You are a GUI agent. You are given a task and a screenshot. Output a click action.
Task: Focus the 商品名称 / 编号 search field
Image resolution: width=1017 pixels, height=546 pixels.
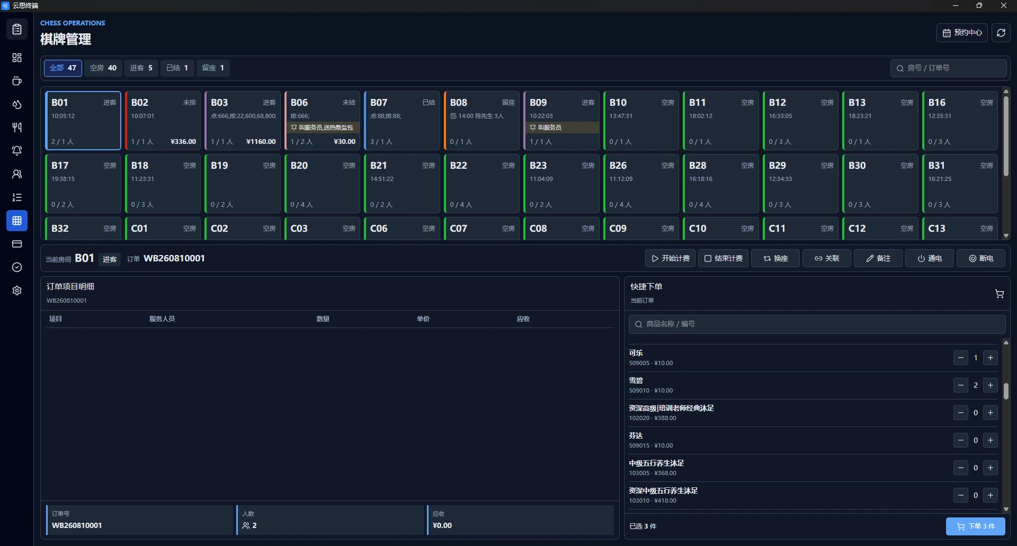click(817, 324)
